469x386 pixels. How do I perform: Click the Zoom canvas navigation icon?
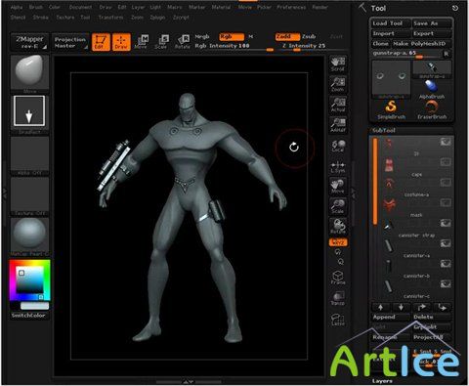click(338, 84)
